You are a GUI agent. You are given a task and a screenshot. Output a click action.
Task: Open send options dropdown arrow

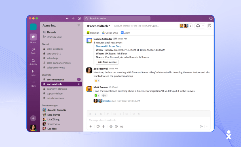coord(207,126)
